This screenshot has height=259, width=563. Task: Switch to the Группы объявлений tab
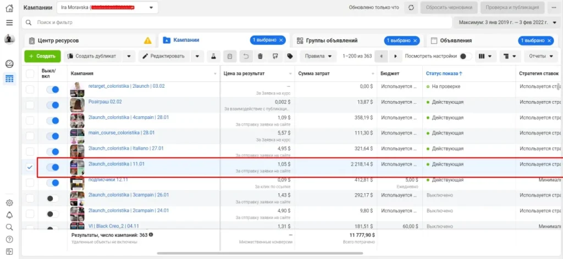327,40
